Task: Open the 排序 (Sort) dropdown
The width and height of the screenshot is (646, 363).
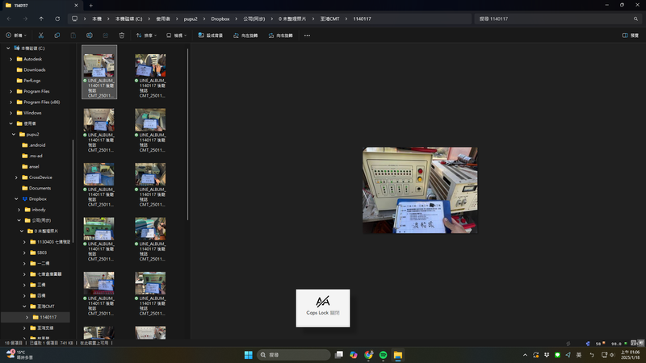Action: 146,35
